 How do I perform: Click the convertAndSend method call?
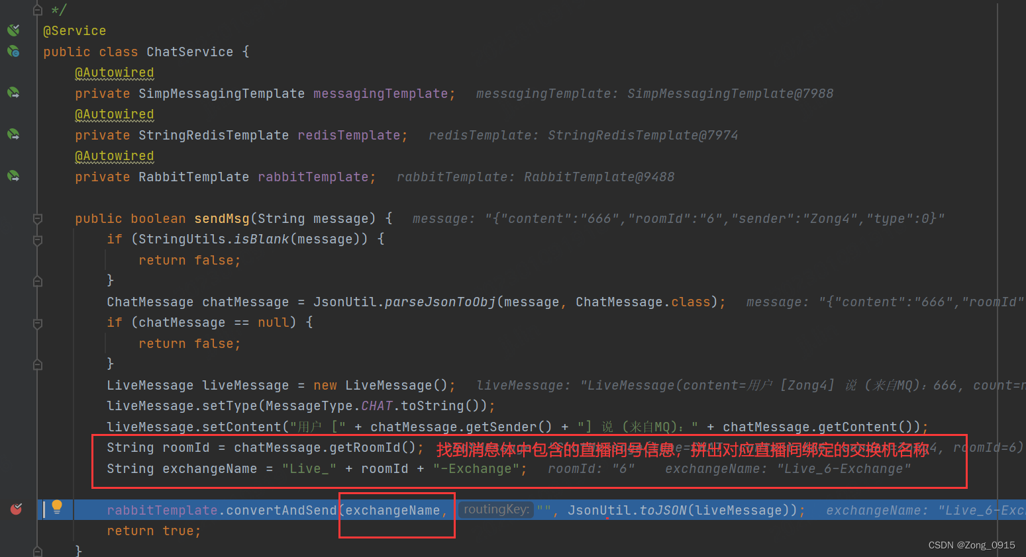pos(282,510)
